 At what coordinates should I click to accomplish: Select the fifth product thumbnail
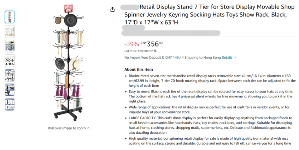tap(10, 76)
